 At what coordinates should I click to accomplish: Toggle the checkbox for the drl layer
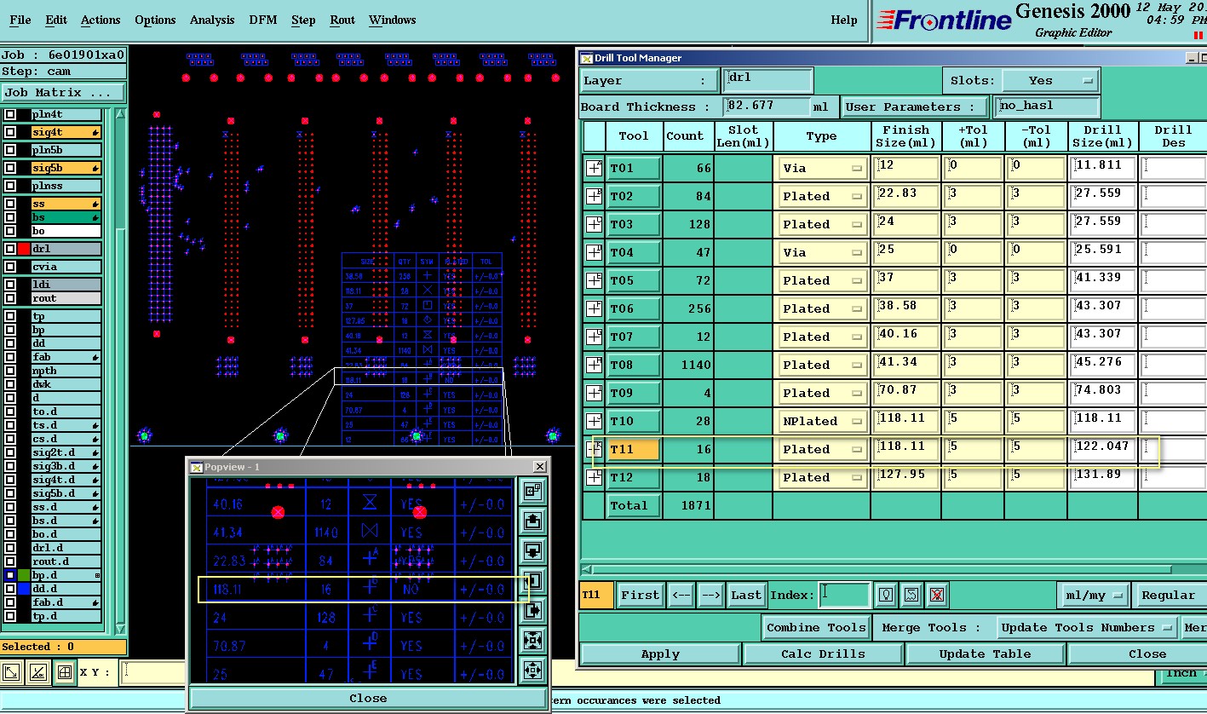10,249
